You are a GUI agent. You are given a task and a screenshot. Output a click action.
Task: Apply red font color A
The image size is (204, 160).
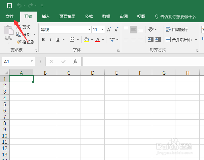[x=98, y=40]
